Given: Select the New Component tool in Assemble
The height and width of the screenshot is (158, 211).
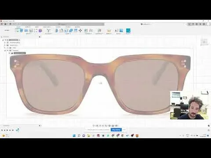Looking at the screenshot, I should (86, 30).
